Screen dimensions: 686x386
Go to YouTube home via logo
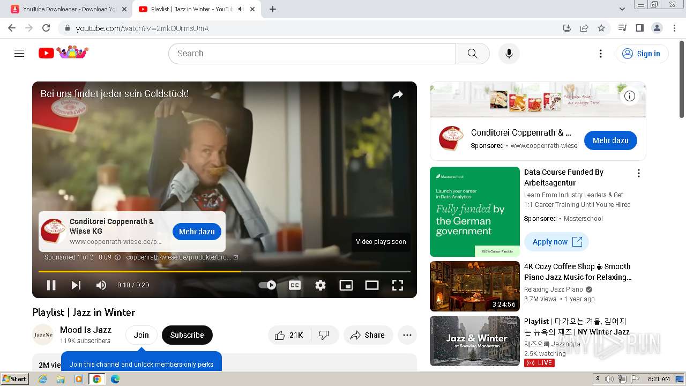[x=63, y=53]
